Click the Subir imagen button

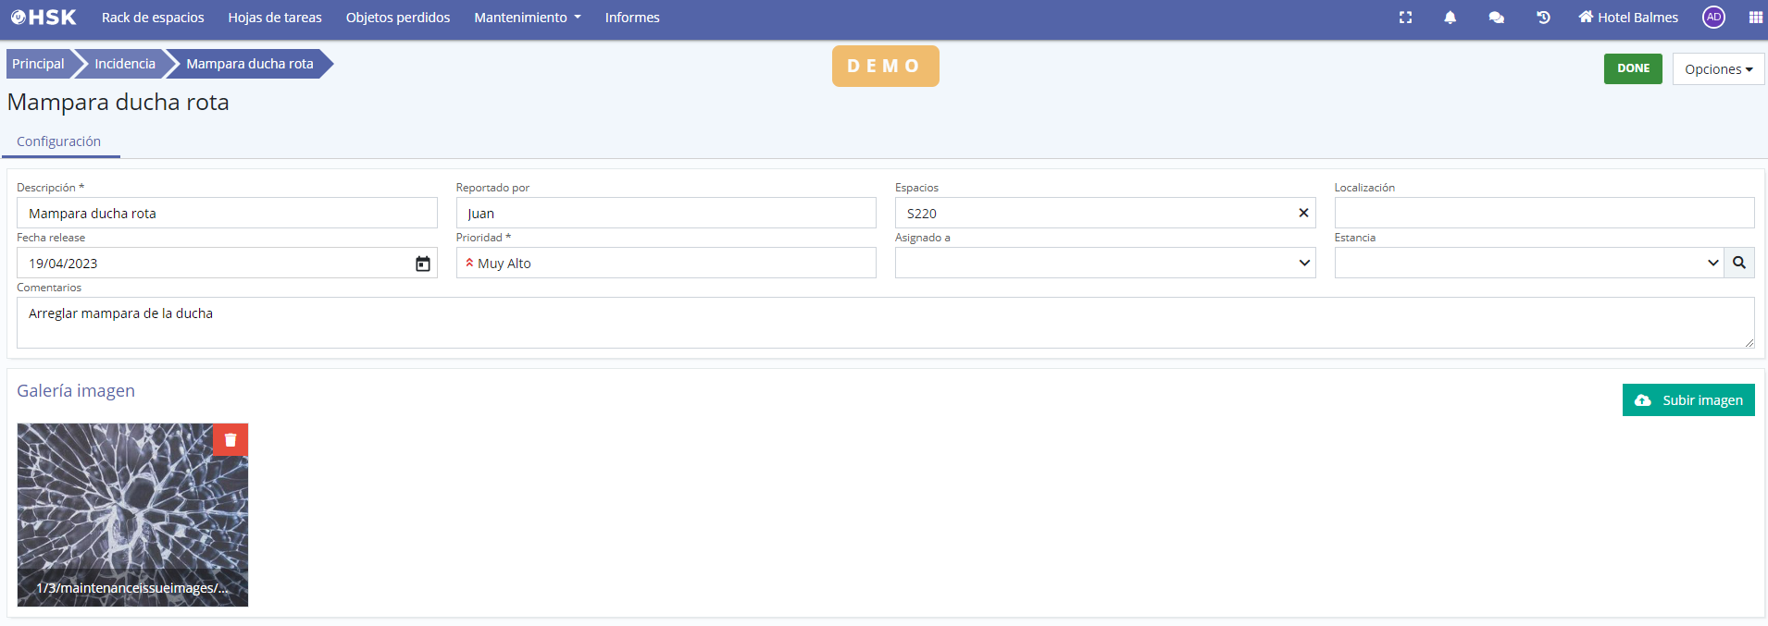click(x=1687, y=400)
